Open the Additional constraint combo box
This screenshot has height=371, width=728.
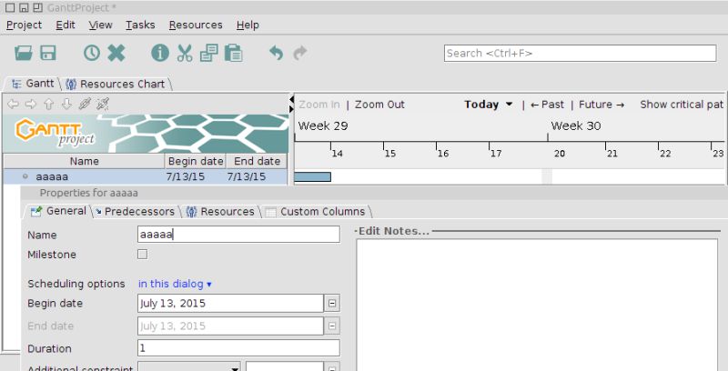(x=189, y=367)
